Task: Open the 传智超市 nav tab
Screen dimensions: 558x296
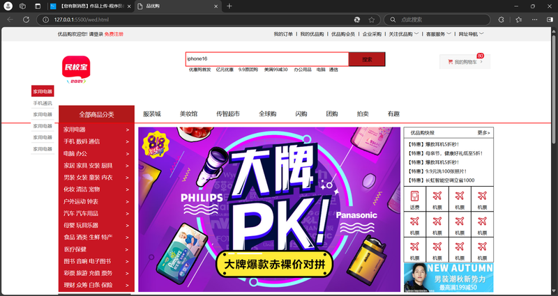Action: (228, 114)
